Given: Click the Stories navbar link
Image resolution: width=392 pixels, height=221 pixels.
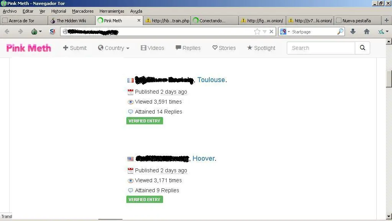Looking at the screenshot, I should point(224,48).
